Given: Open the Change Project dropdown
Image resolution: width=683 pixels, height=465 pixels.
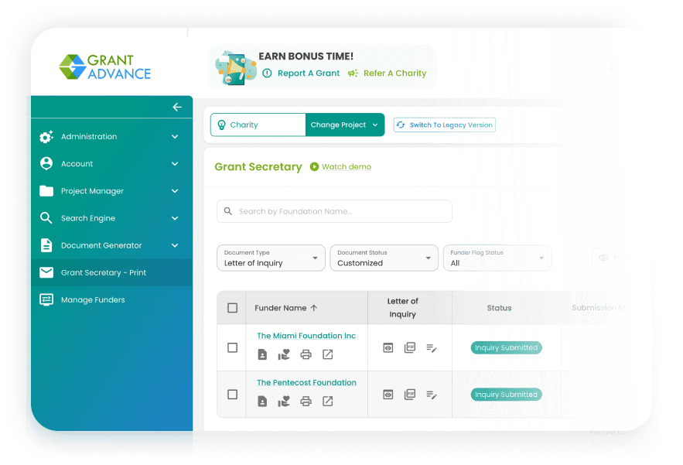Looking at the screenshot, I should pos(344,125).
